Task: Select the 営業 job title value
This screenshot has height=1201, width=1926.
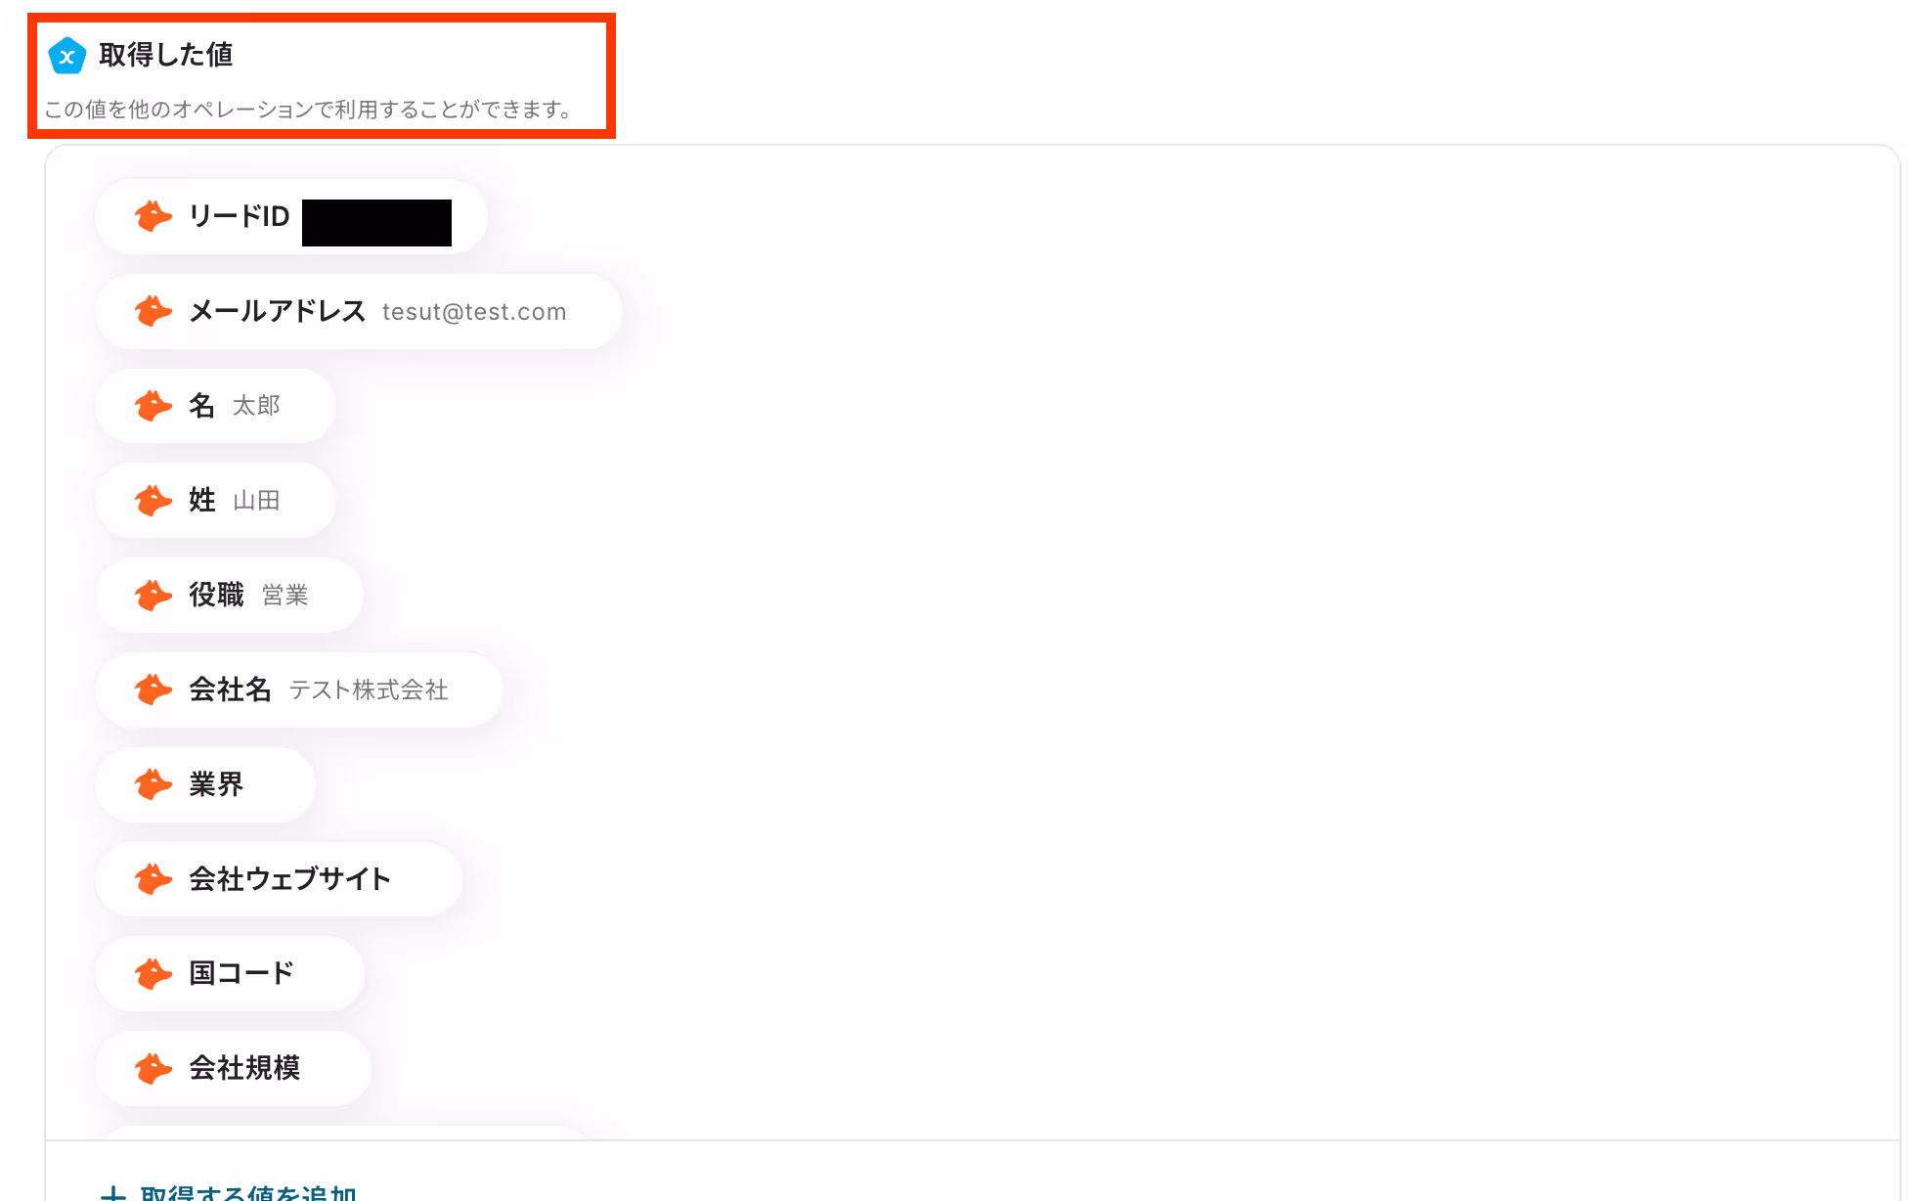Action: click(285, 595)
